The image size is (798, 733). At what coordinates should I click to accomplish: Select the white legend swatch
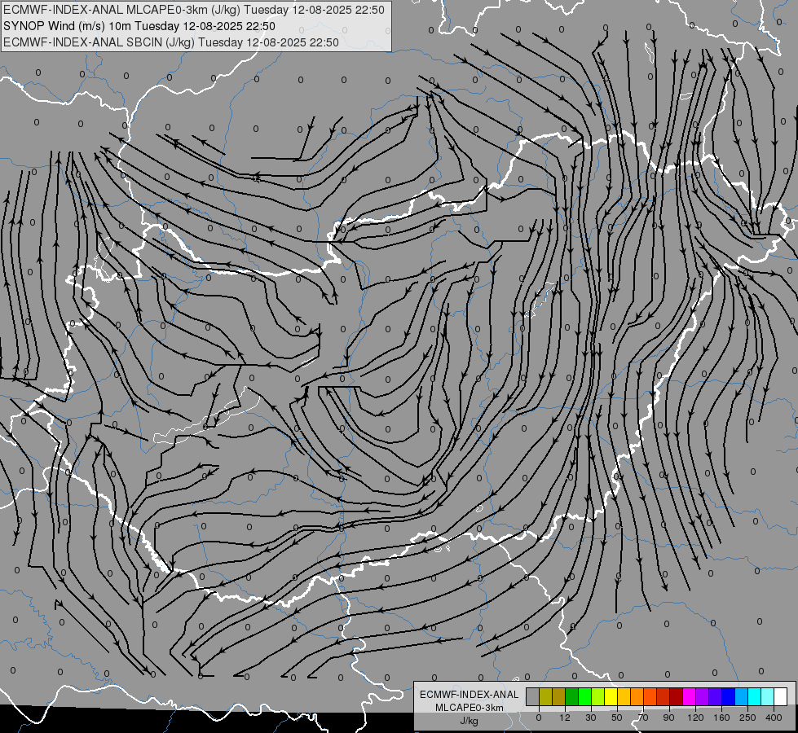[x=781, y=696]
